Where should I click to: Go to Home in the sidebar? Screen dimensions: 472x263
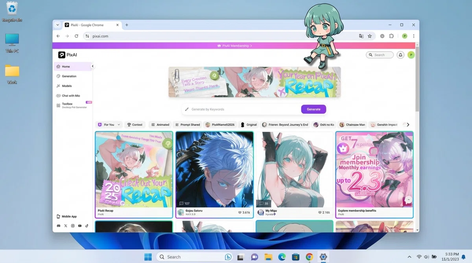[x=72, y=66]
